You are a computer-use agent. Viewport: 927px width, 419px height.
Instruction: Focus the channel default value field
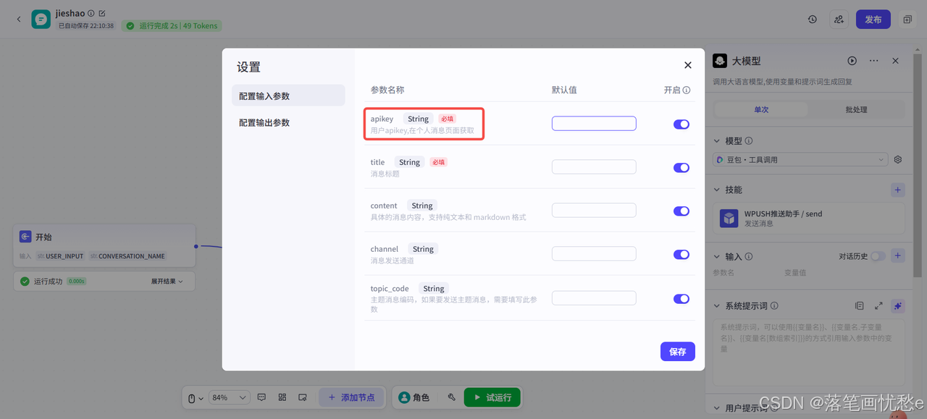click(594, 254)
